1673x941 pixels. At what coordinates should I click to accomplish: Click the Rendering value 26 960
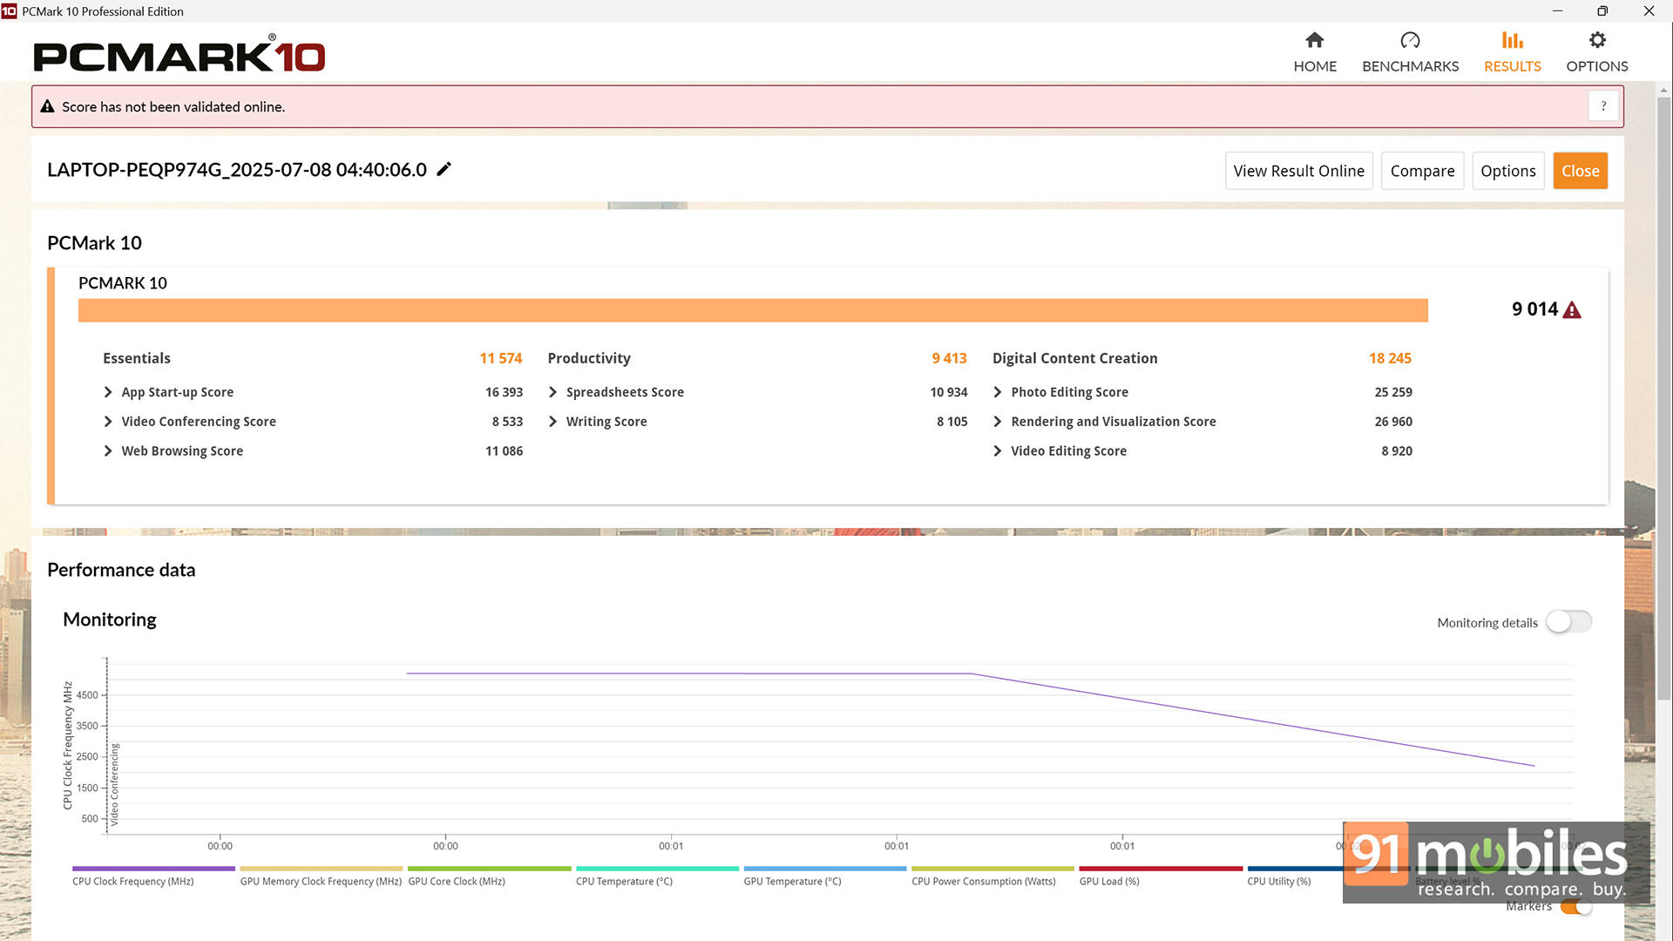click(1393, 422)
